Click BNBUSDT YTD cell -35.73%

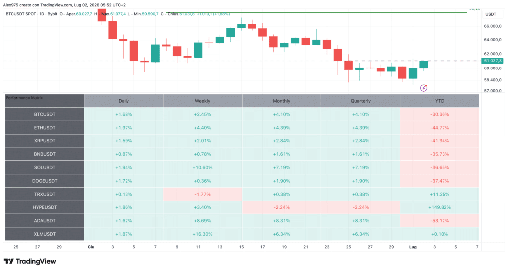tap(440, 154)
